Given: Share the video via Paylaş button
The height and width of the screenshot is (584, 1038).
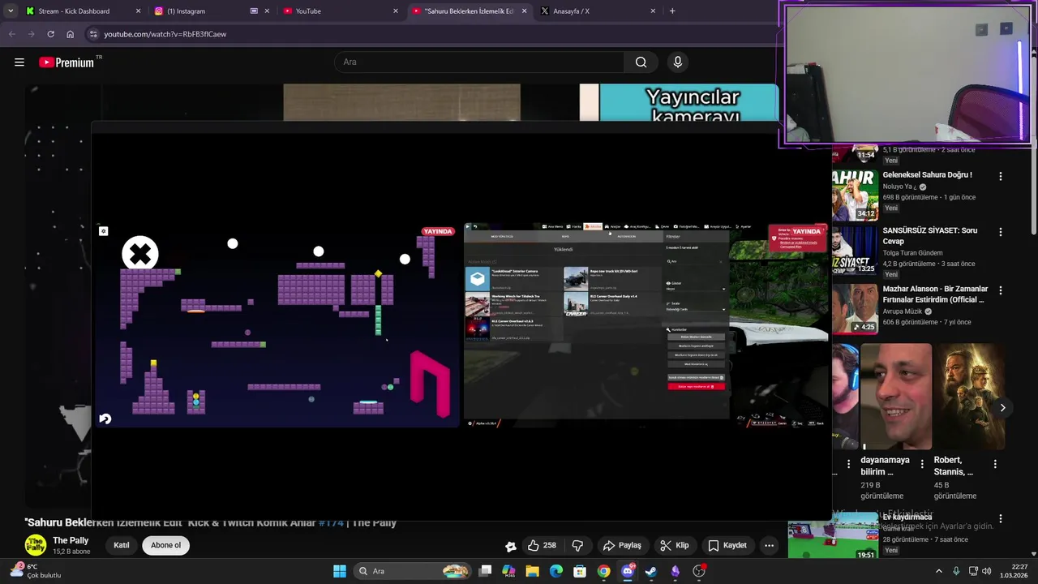Looking at the screenshot, I should pyautogui.click(x=622, y=545).
